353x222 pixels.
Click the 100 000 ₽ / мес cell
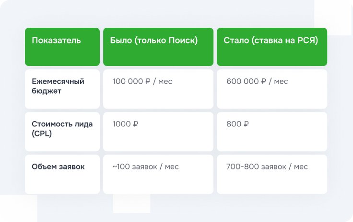pos(158,89)
